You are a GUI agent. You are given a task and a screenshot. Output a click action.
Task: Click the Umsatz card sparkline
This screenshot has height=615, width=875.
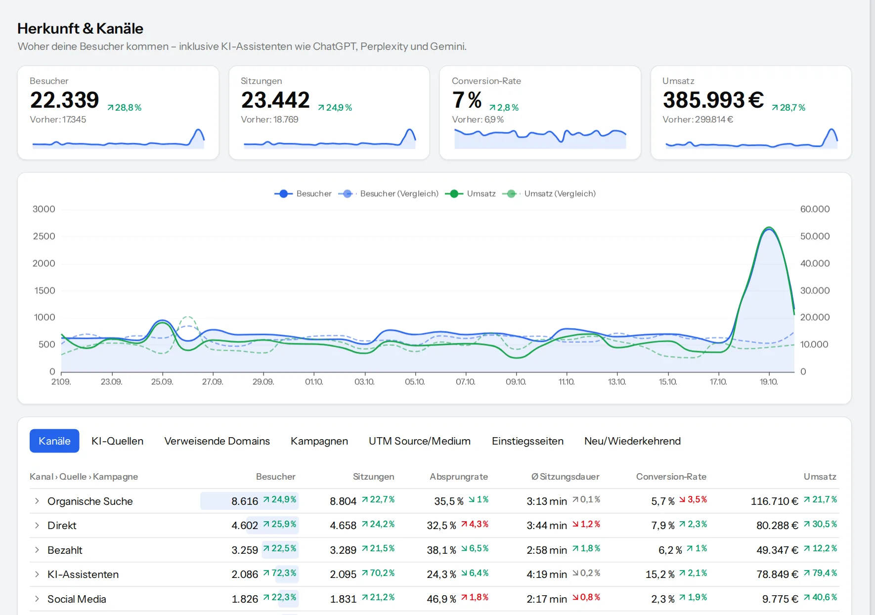751,139
